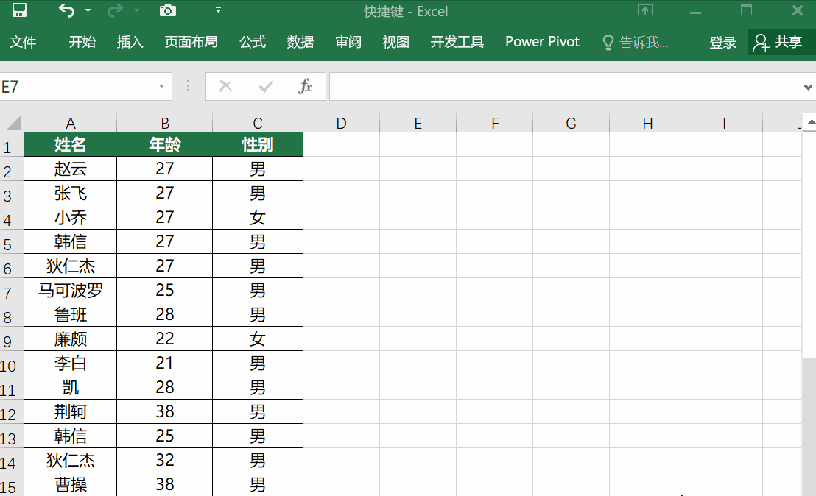This screenshot has height=496, width=816.
Task: Click the Name Box showing E7
Action: click(x=78, y=86)
